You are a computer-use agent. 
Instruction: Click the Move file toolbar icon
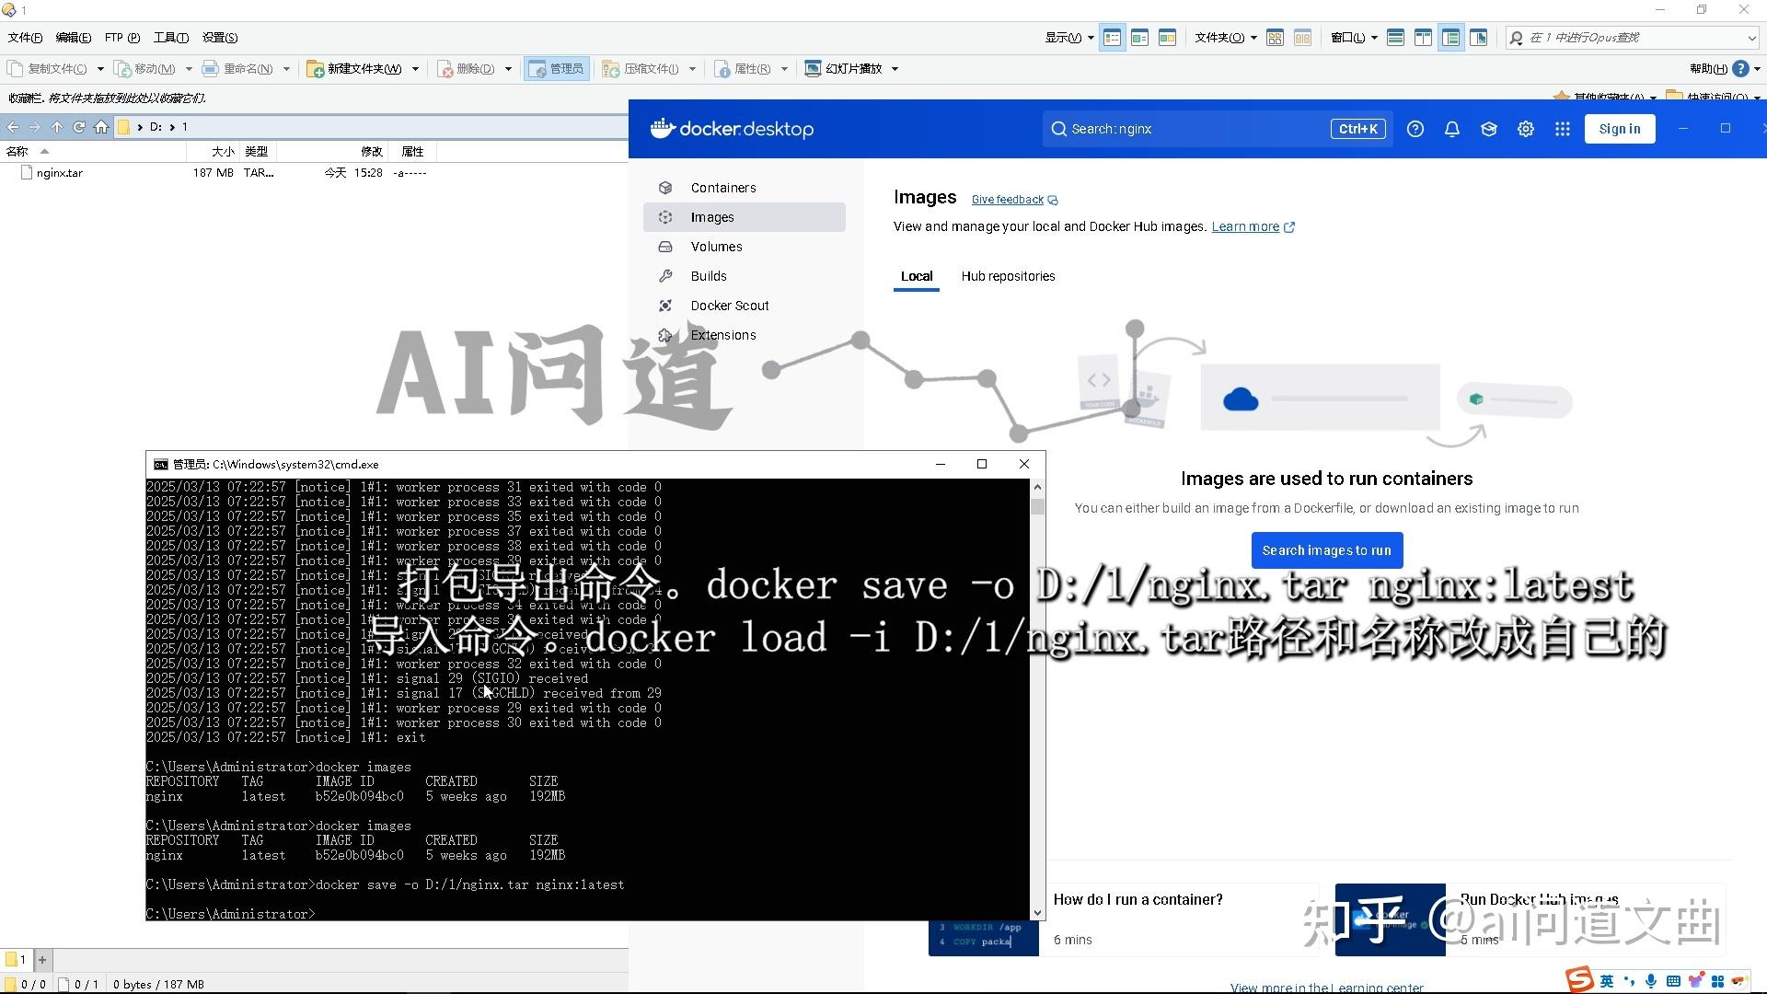[121, 68]
